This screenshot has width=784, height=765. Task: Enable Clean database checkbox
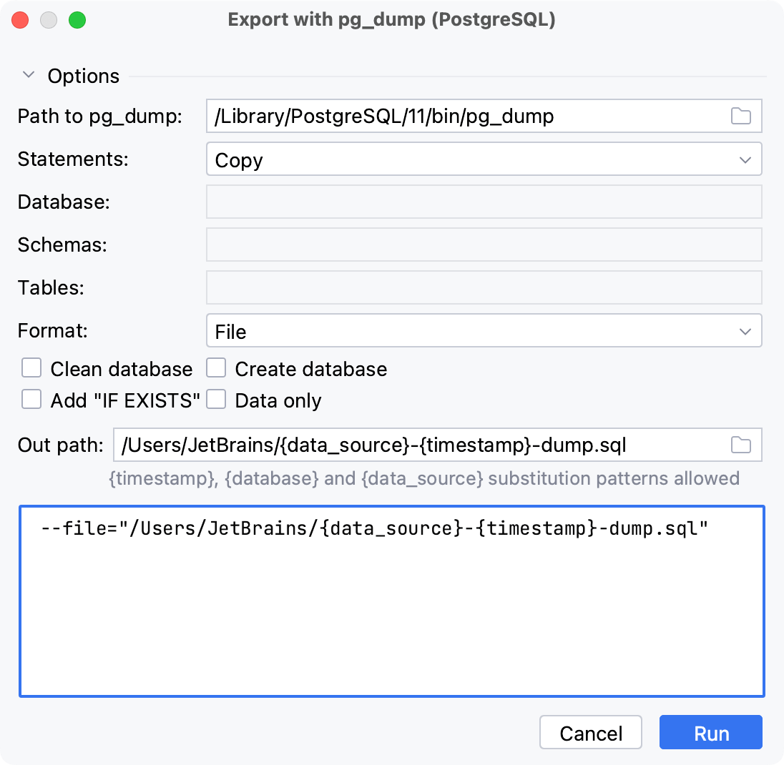click(31, 368)
